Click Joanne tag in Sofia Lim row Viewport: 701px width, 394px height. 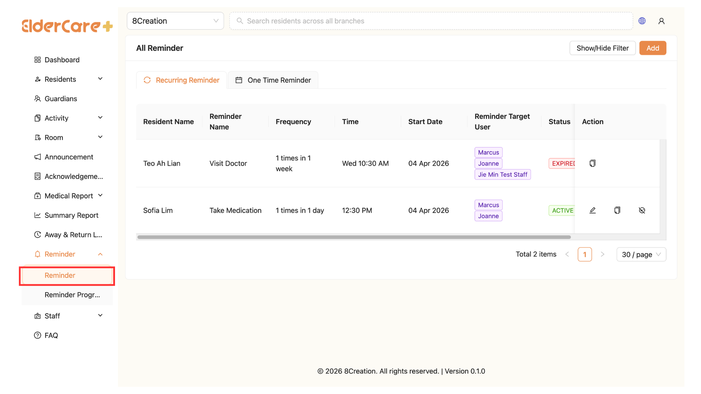[x=488, y=216]
